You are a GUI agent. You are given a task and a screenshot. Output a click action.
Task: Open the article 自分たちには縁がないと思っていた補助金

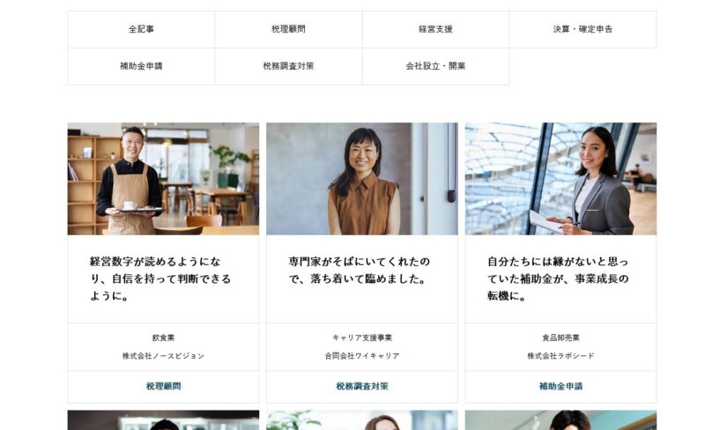(558, 278)
